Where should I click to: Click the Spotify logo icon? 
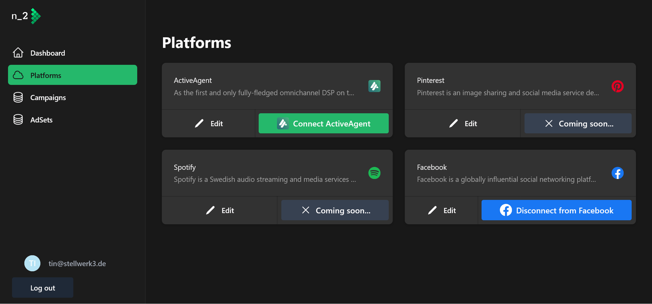[374, 173]
